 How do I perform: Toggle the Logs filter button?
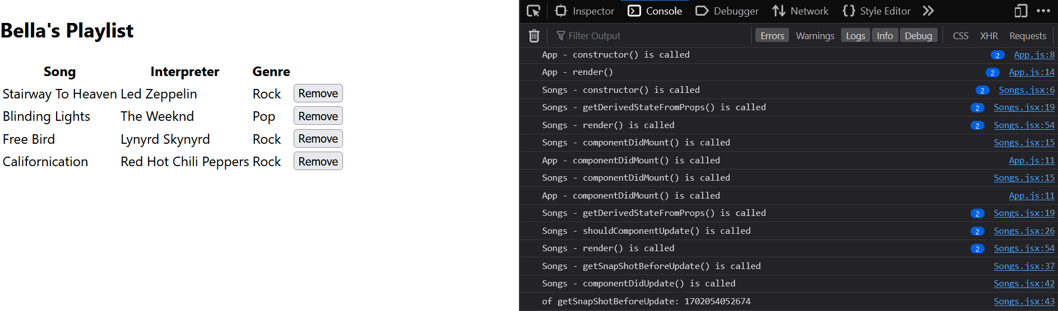pyautogui.click(x=855, y=36)
